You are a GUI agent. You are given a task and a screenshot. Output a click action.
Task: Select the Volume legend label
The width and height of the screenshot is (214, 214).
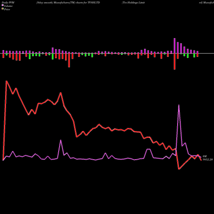click(x=8, y=6)
